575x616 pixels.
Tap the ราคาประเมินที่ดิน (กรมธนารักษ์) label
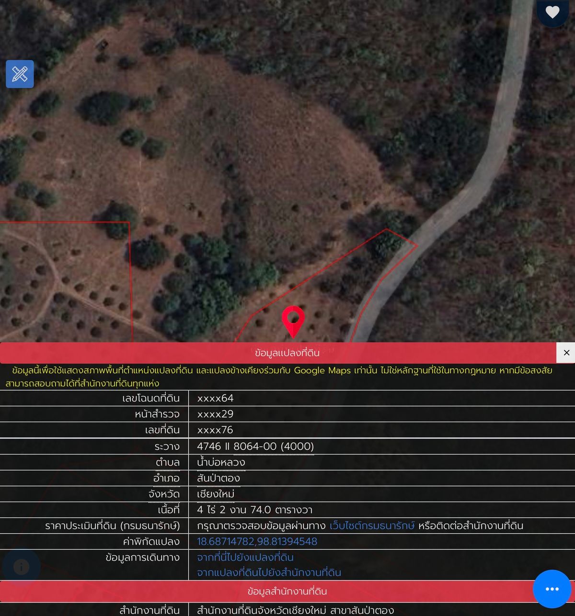coord(113,526)
